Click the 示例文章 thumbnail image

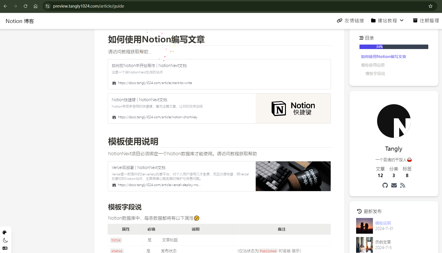[365, 245]
